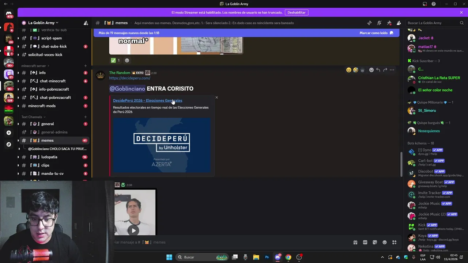This screenshot has height=263, width=468.
Task: Open the info-pobrezacraft channel
Action: [54, 89]
